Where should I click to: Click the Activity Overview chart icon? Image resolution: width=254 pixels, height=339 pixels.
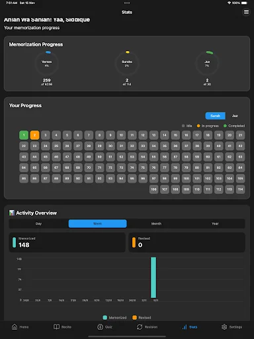(12, 213)
